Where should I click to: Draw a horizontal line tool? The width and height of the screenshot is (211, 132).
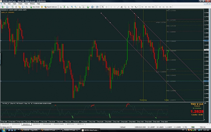tap(115, 7)
